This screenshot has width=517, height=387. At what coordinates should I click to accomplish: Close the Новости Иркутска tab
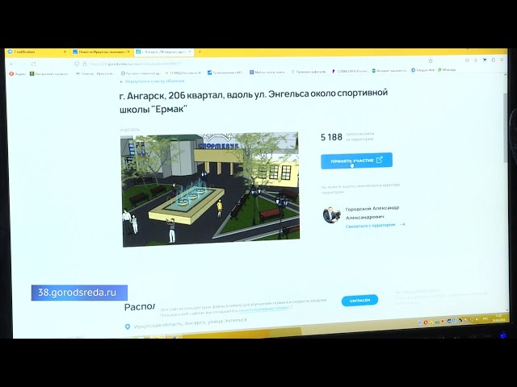pyautogui.click(x=128, y=52)
